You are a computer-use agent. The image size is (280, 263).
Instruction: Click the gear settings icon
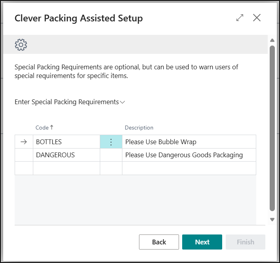tap(21, 44)
